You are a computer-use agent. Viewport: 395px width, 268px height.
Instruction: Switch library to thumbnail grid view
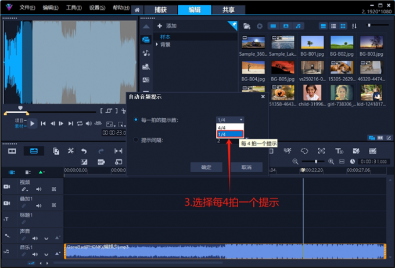[343, 26]
